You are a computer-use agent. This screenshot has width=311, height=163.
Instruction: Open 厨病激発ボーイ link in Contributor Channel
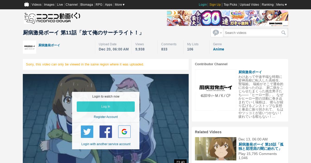(x=250, y=72)
